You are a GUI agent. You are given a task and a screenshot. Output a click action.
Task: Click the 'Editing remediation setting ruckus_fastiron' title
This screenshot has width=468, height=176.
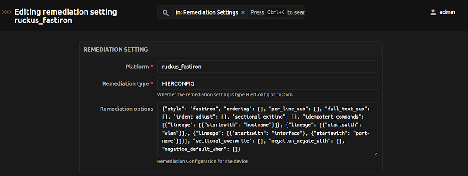(x=66, y=16)
